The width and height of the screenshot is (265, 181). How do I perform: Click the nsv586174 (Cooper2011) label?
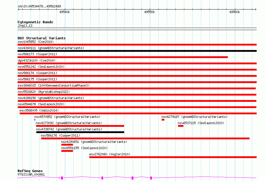tap(38, 73)
